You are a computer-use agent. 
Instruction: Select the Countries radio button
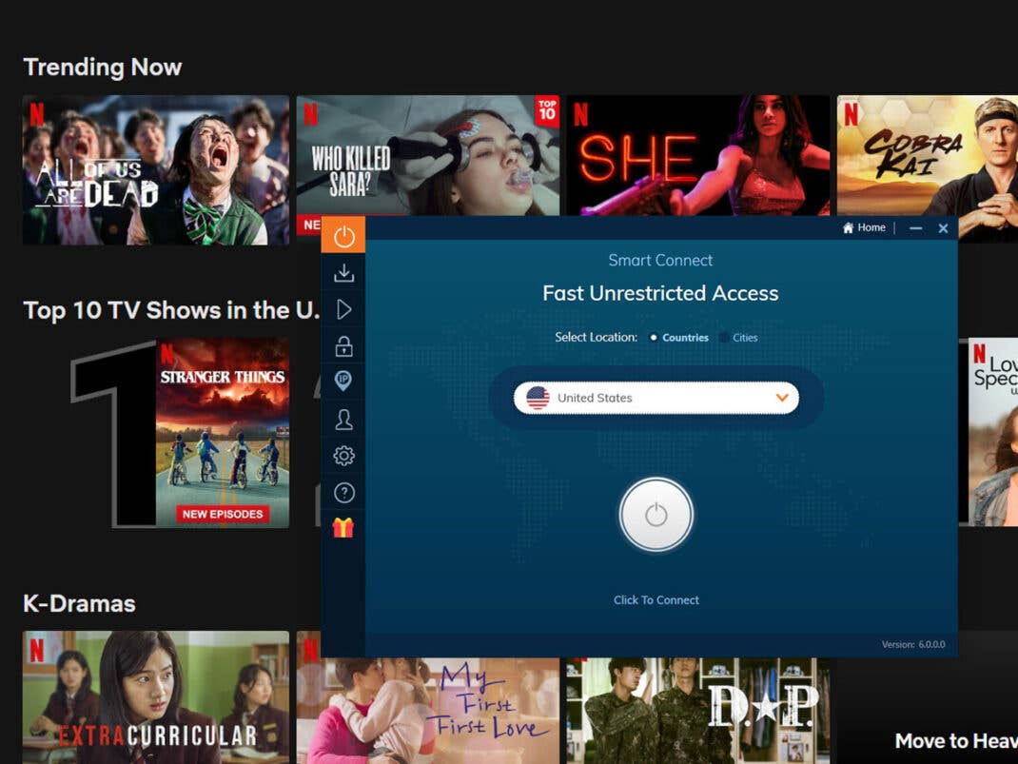coord(654,338)
